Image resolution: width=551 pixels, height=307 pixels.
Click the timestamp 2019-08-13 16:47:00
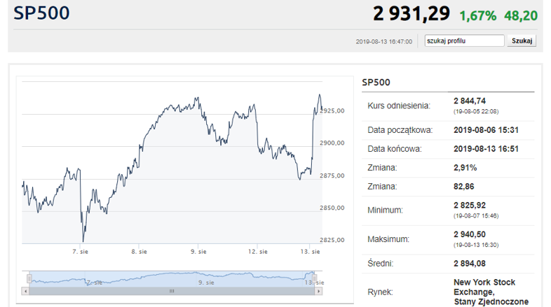[383, 42]
